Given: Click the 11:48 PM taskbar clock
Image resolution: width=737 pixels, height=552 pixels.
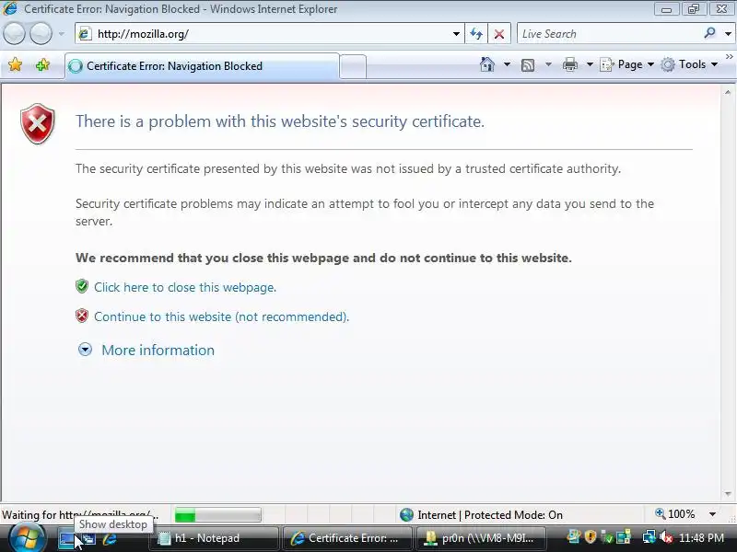Looking at the screenshot, I should (x=701, y=538).
